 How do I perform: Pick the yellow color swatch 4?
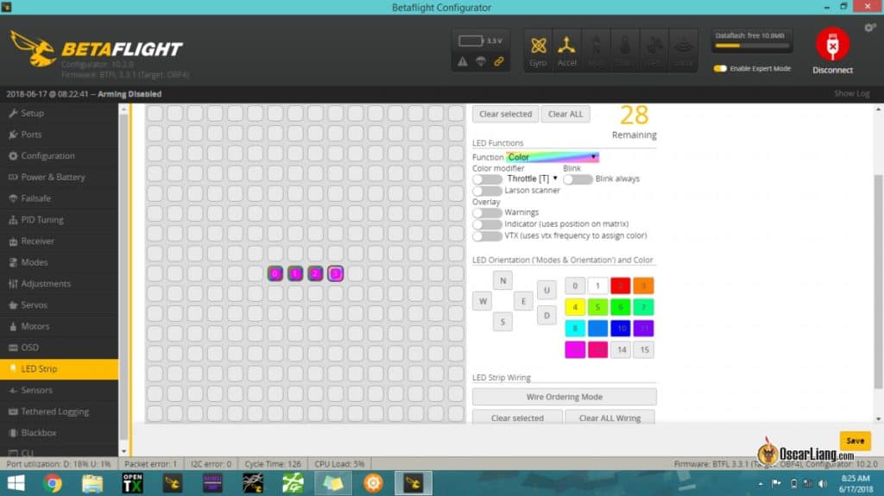(x=575, y=307)
